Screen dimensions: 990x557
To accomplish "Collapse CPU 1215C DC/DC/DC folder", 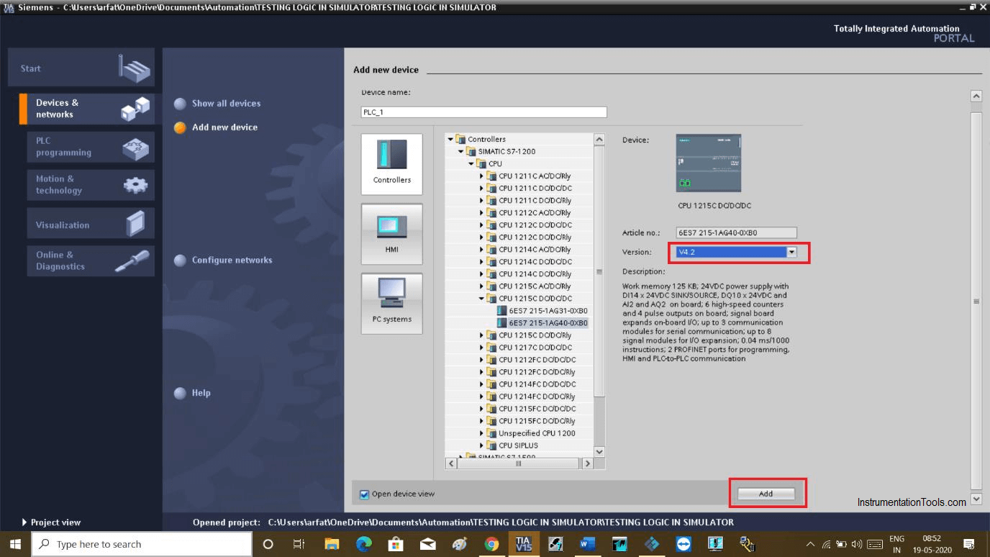I will (x=482, y=299).
